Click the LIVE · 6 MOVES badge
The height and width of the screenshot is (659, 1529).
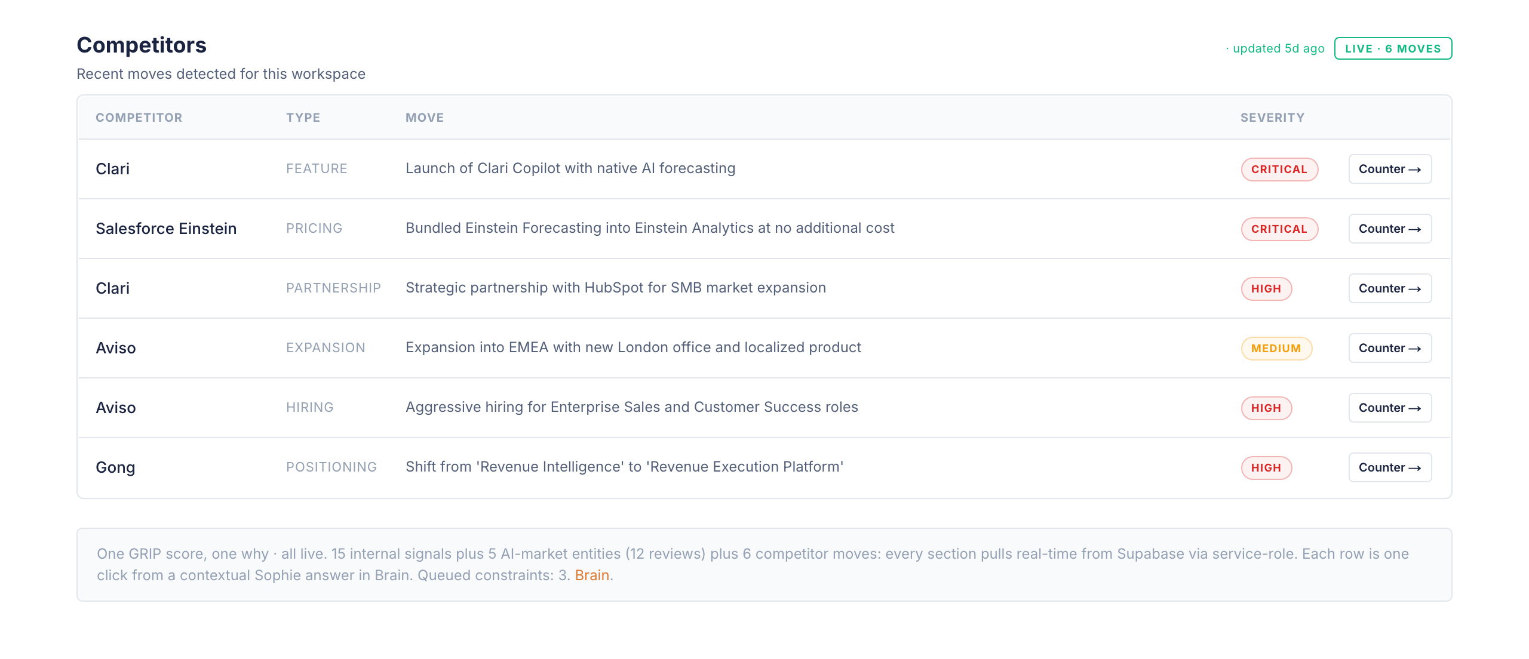coord(1393,48)
